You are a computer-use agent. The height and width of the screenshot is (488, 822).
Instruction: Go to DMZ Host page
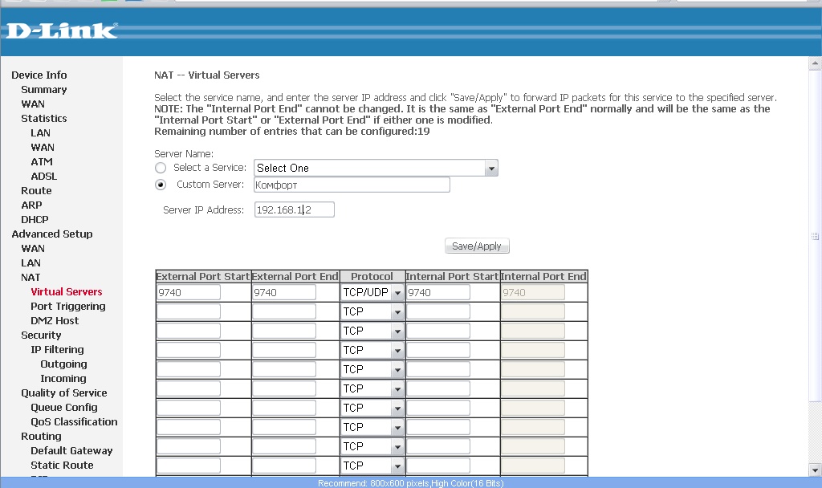[55, 321]
